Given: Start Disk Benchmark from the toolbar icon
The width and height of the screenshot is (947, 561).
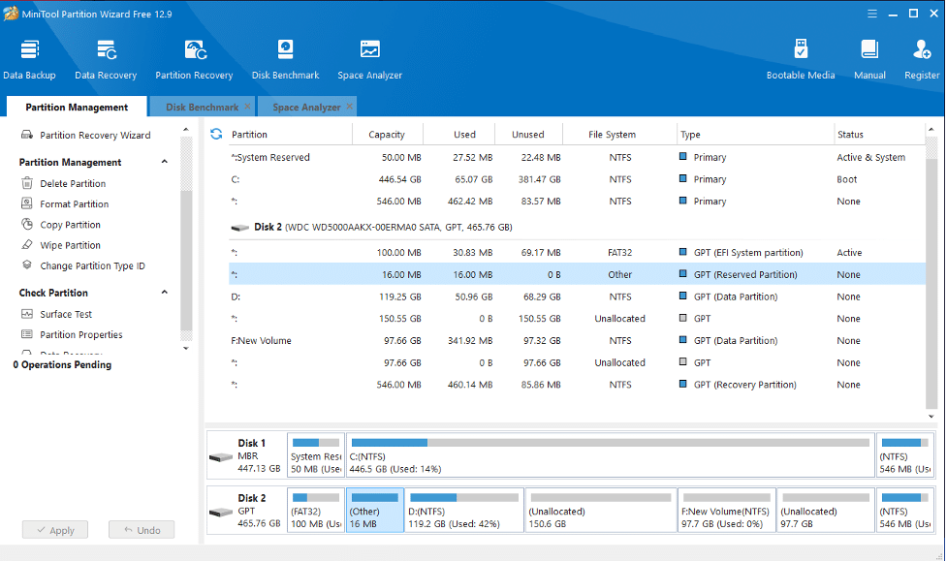Looking at the screenshot, I should point(285,59).
